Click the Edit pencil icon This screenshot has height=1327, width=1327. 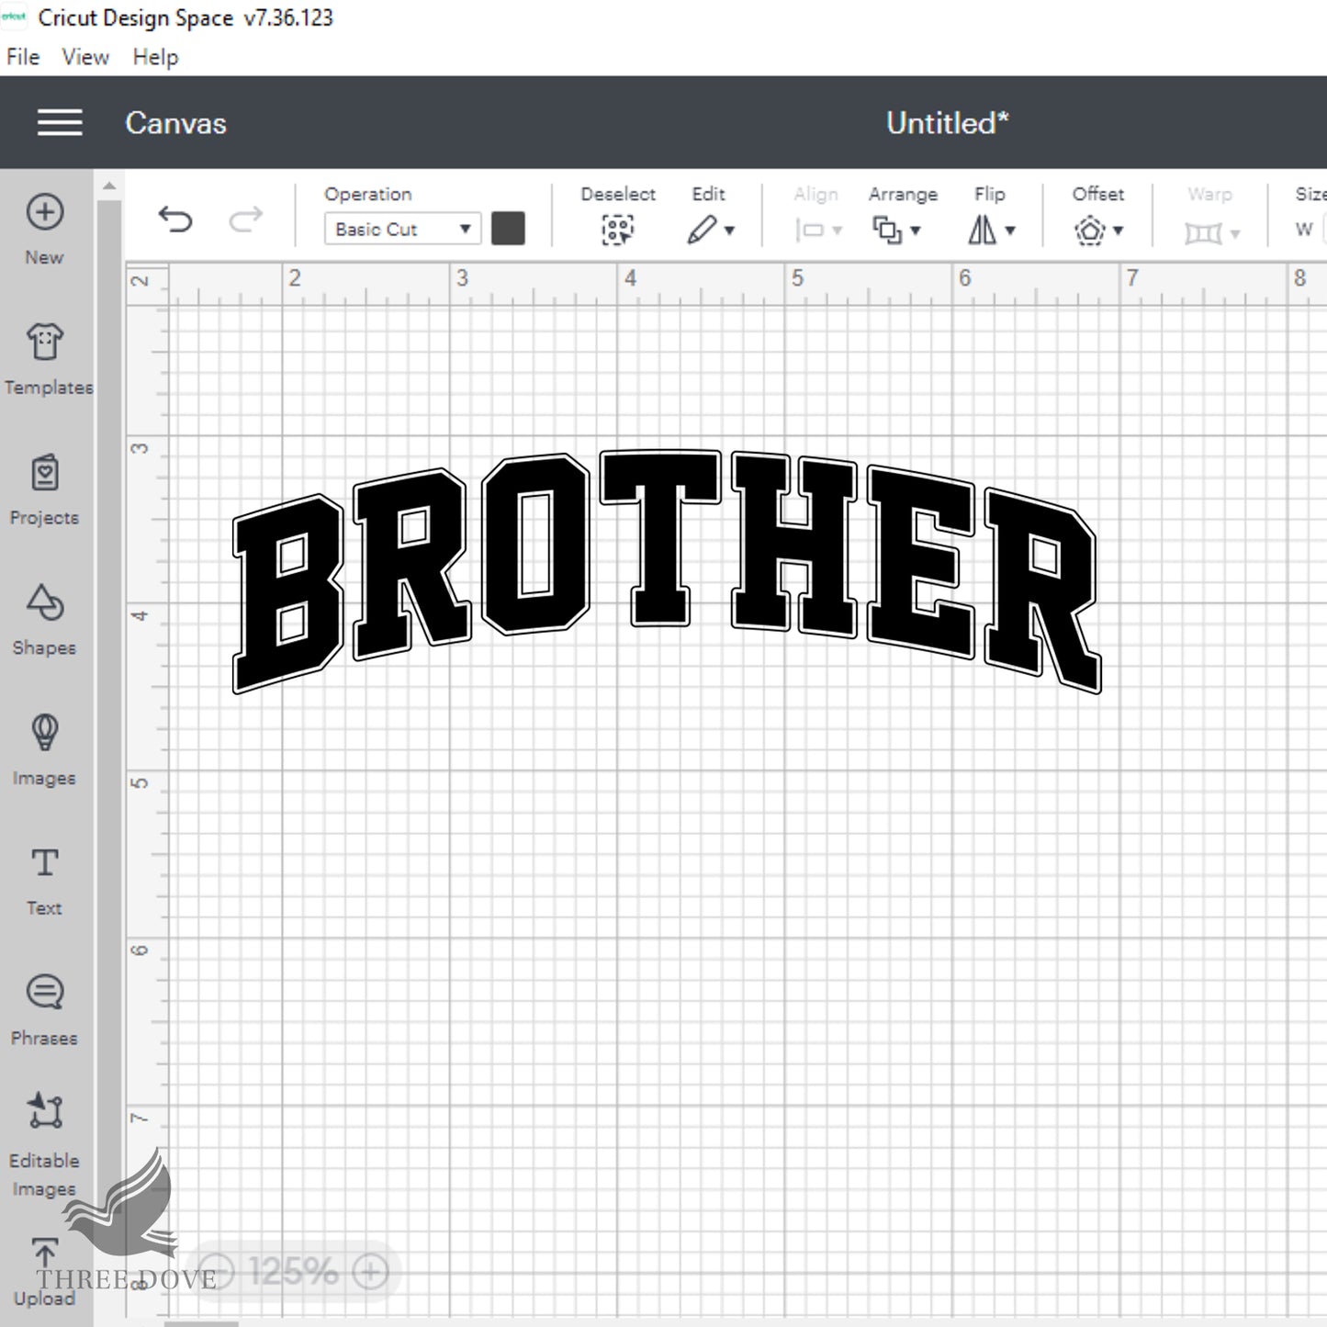click(702, 230)
